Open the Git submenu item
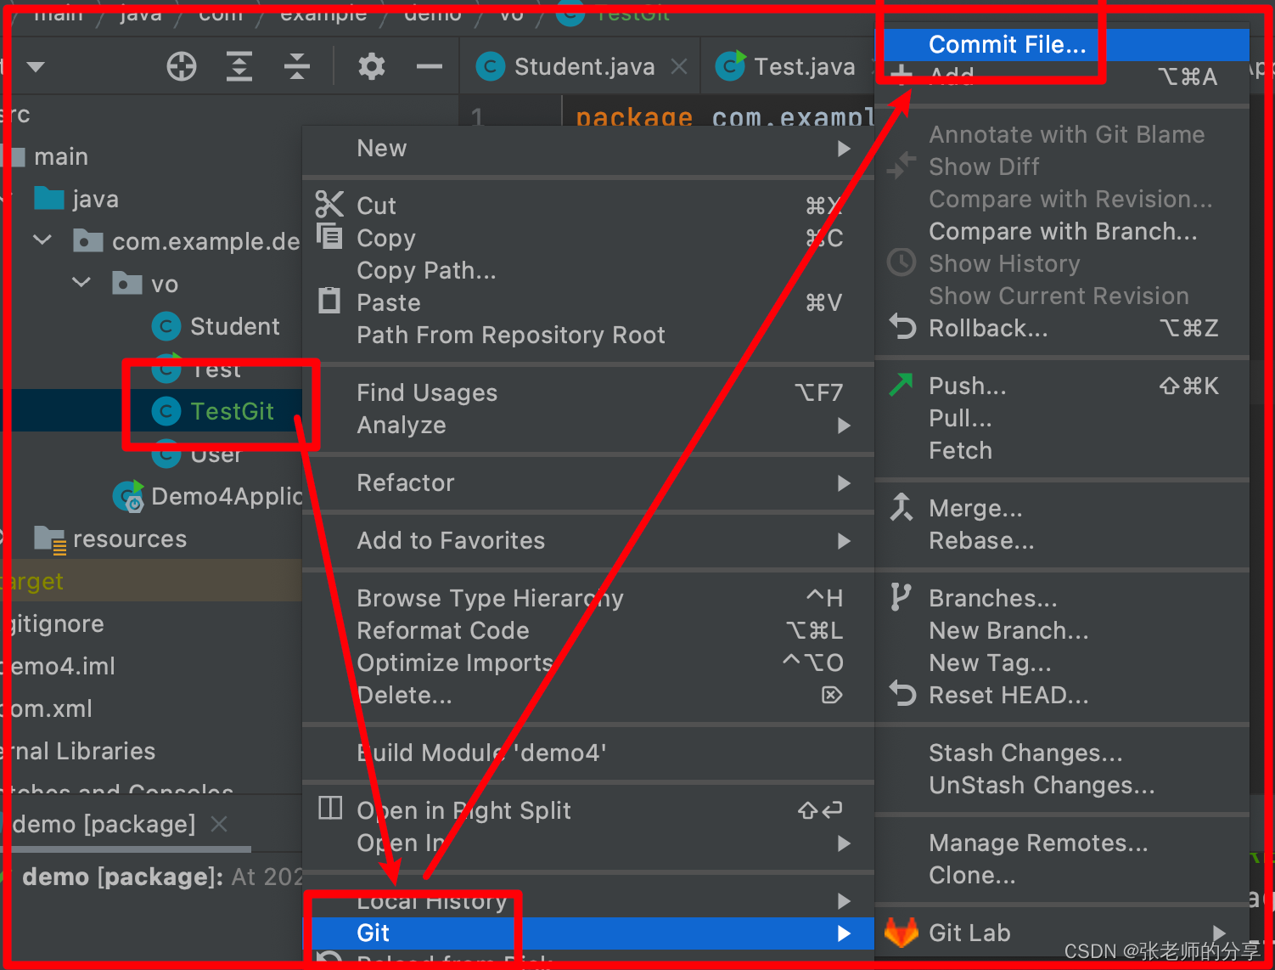This screenshot has width=1275, height=970. click(x=588, y=933)
